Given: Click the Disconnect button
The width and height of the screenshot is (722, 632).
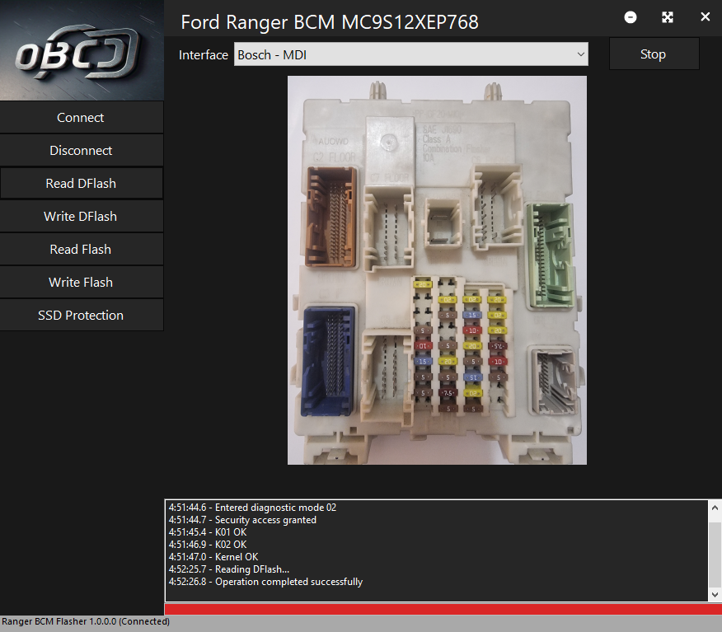Looking at the screenshot, I should point(81,151).
